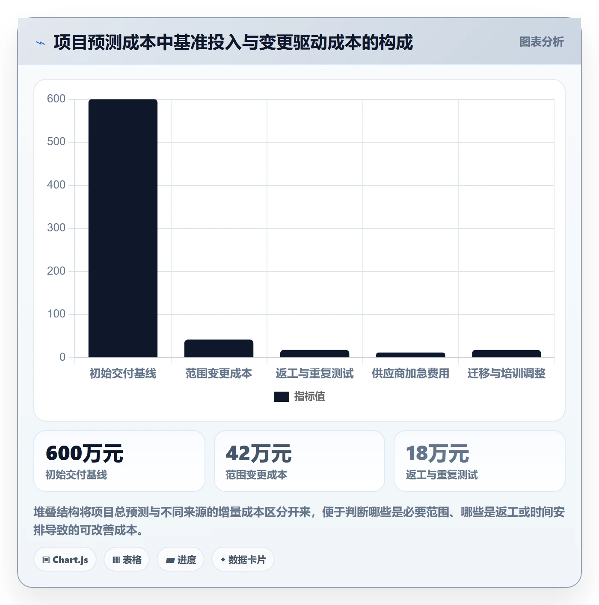Click the 300 y-axis tick label

pos(56,228)
